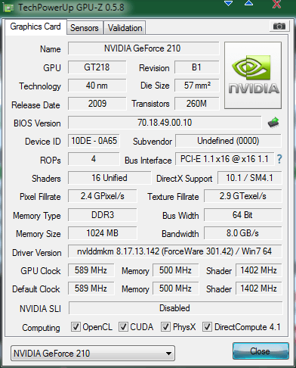Viewport: 296px width, 368px height.
Task: Toggle the DirectCompute 4.1 checkbox
Action: [207, 326]
